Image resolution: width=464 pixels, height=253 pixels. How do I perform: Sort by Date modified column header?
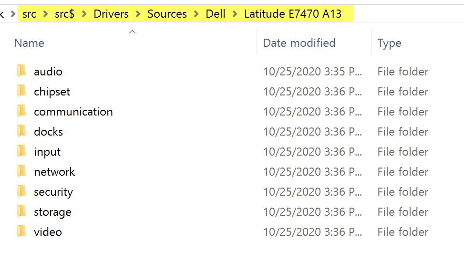299,43
